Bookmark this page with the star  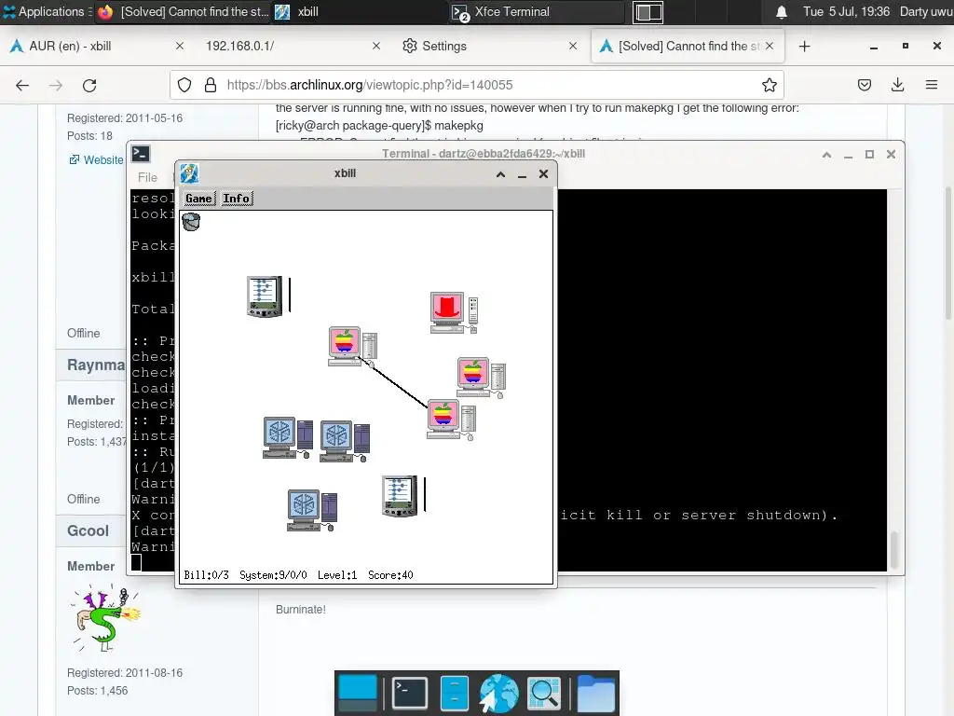pyautogui.click(x=769, y=85)
